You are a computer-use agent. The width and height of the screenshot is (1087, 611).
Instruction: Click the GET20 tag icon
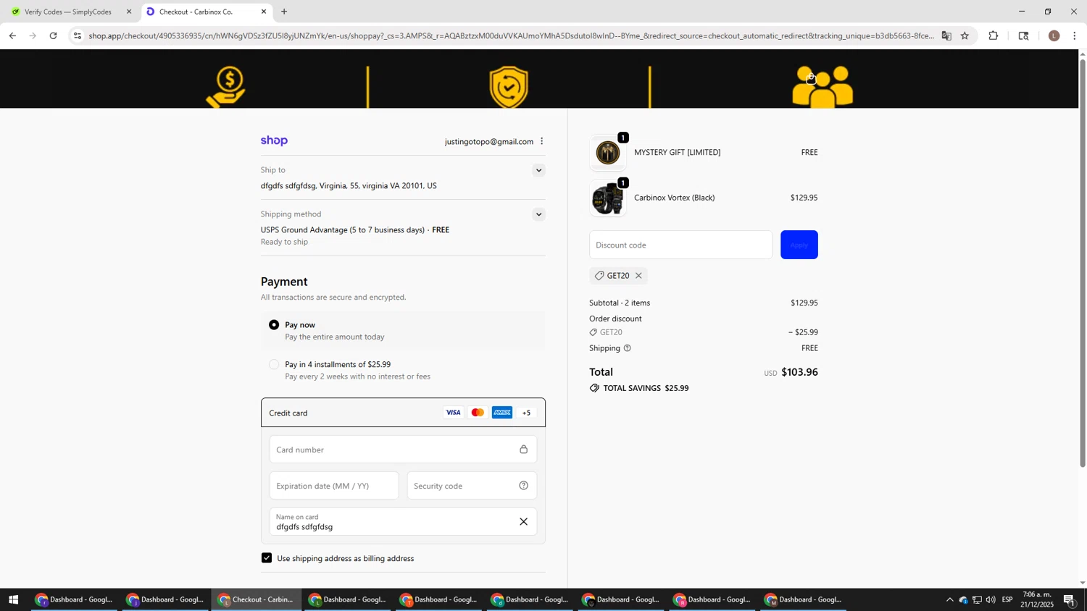coord(599,276)
